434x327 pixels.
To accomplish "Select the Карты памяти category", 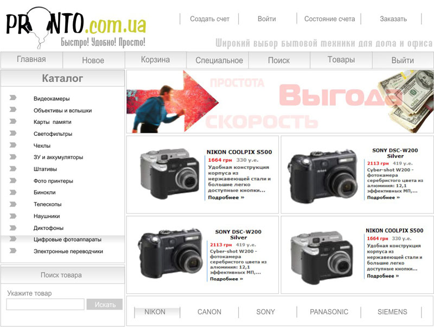I will (52, 122).
